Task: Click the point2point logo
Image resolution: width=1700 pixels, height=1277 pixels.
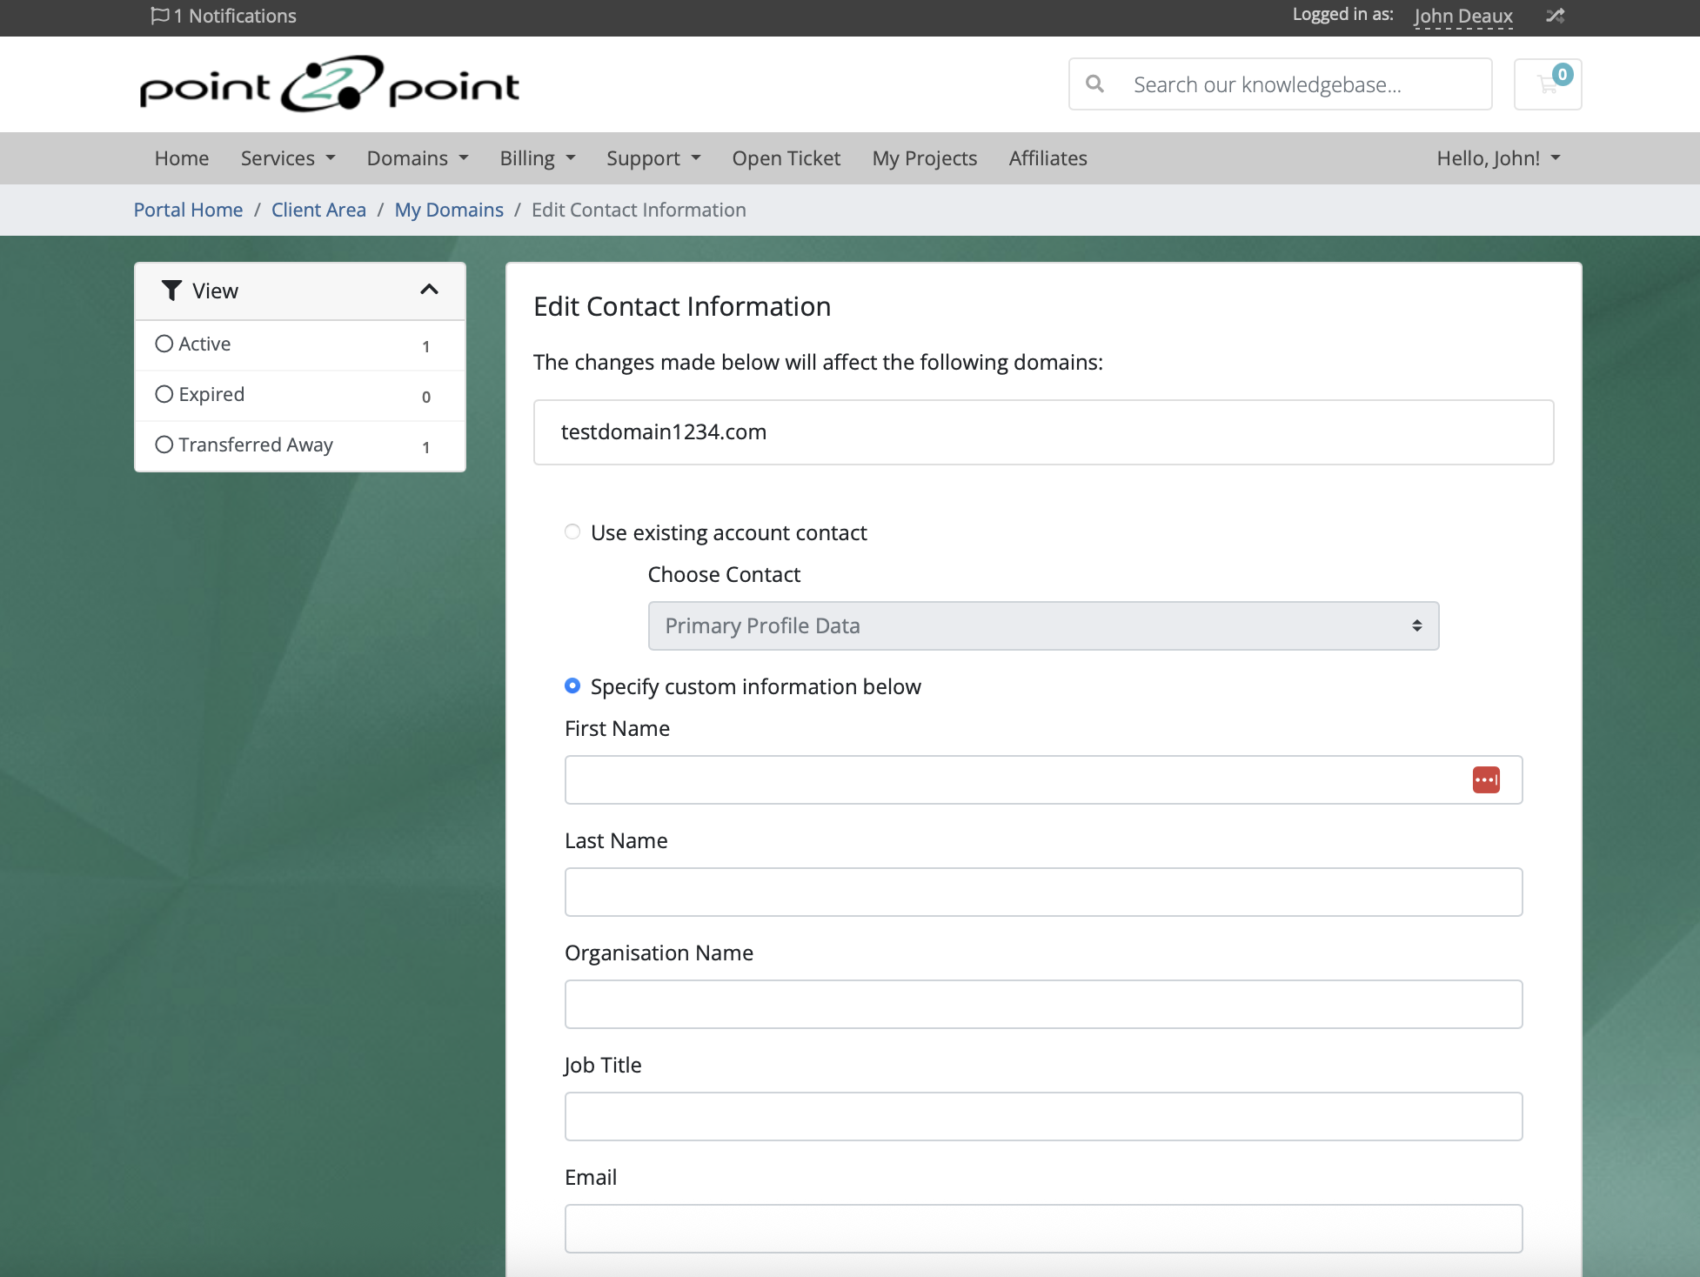Action: pos(329,84)
